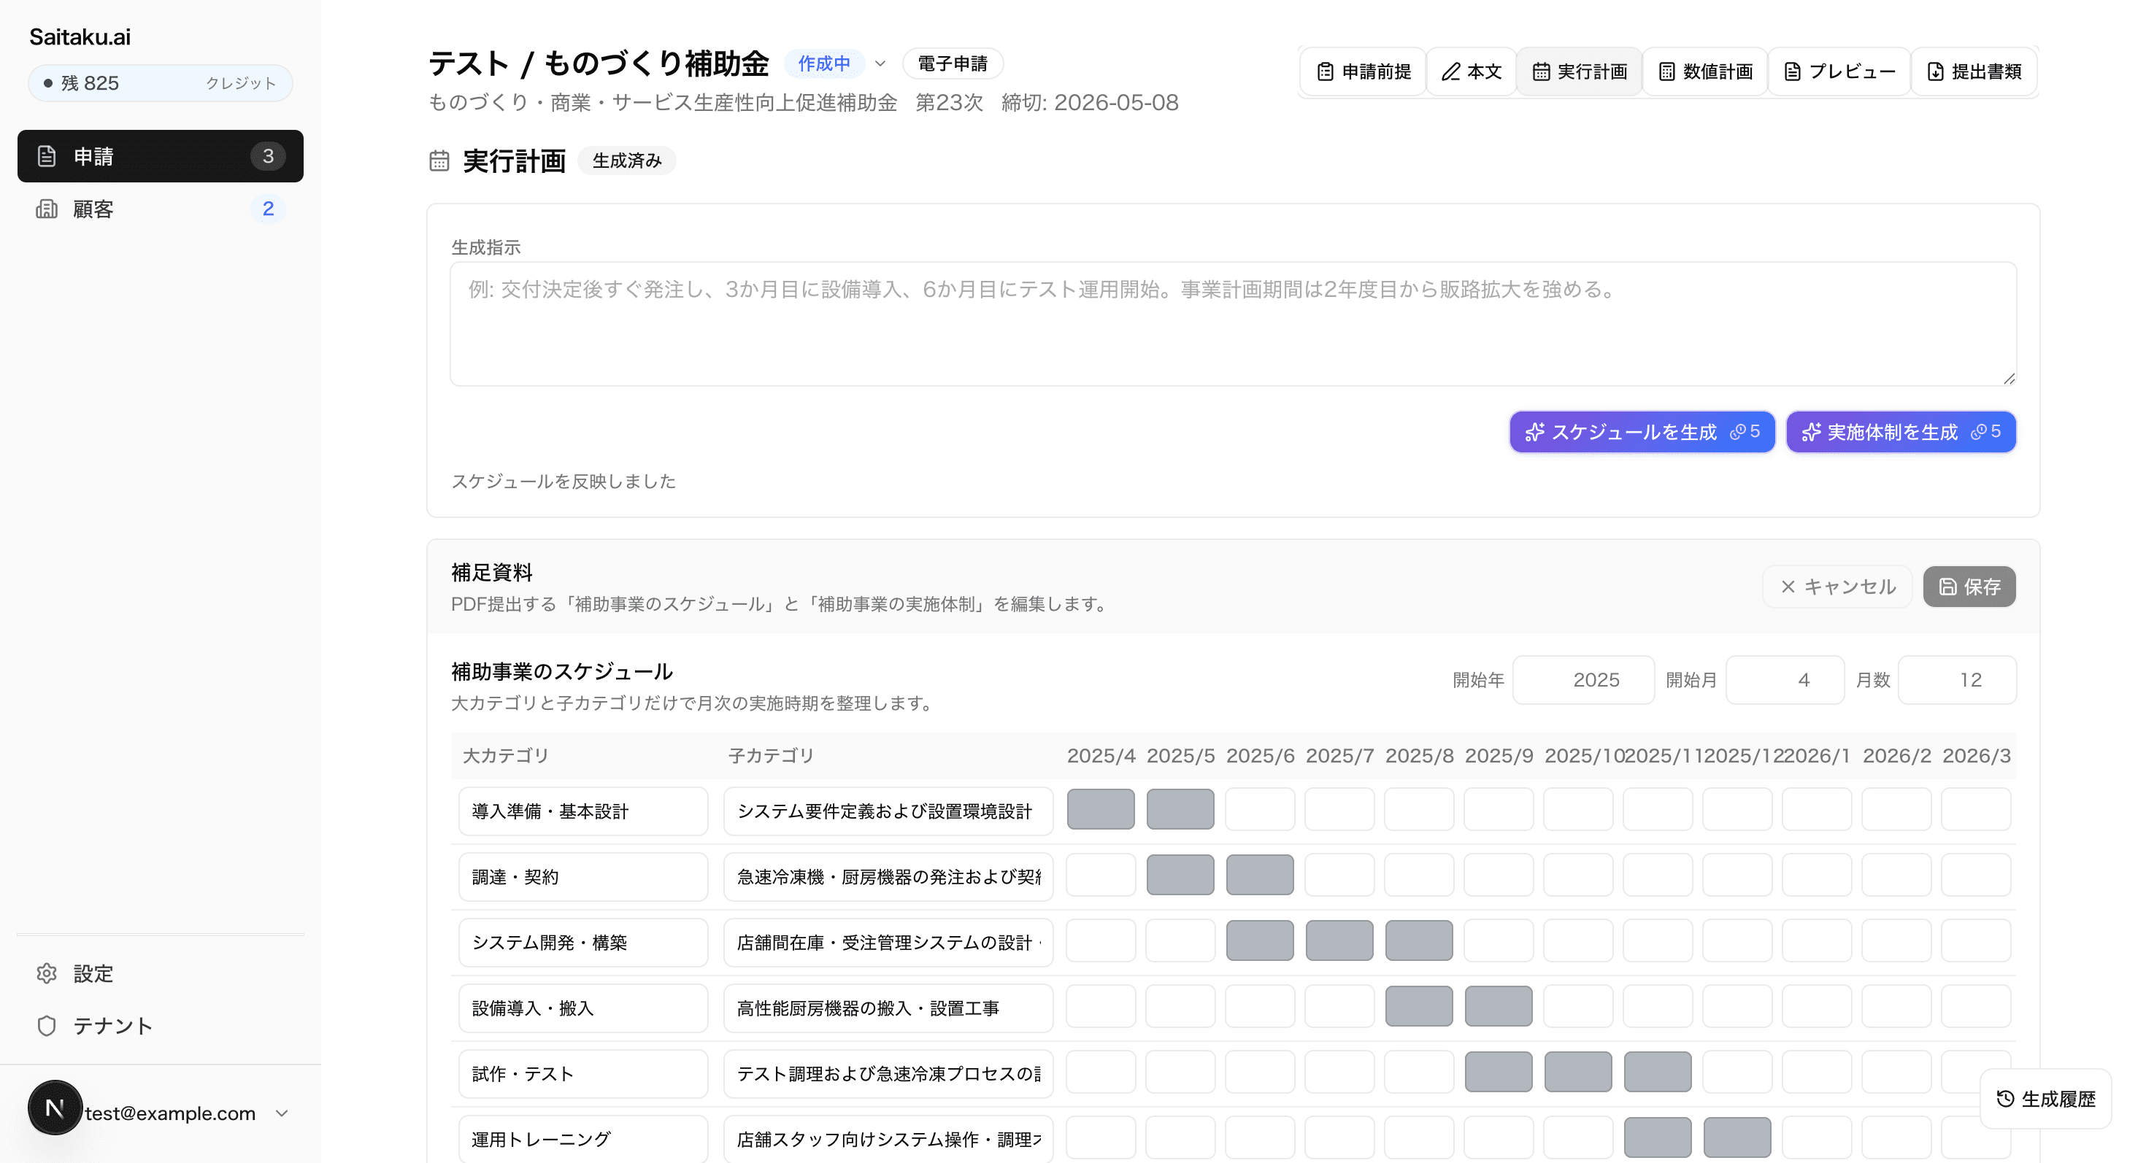2146x1163 pixels.
Task: Switch to the 数値計画 tab
Action: pyautogui.click(x=1704, y=72)
